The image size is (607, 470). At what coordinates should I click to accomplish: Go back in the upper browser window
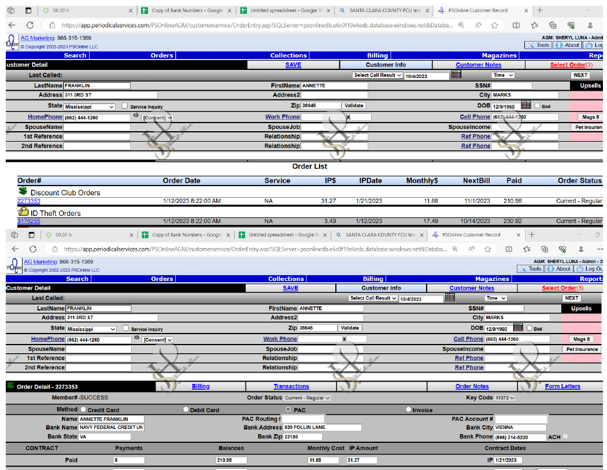coord(12,25)
